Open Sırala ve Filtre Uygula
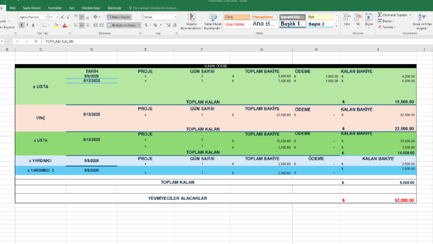Screen dimensions: 433x244 (x=422, y=21)
